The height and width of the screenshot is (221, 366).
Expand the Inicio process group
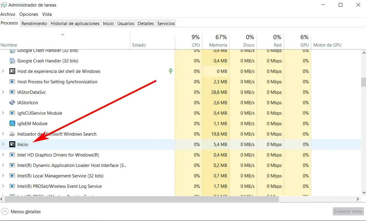(x=3, y=145)
